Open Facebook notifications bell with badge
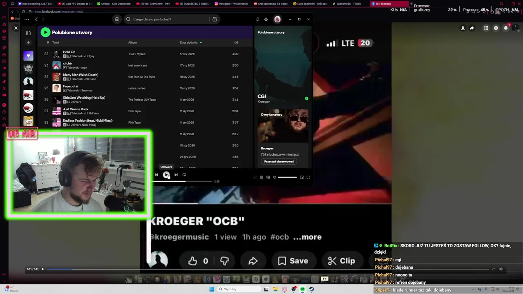The height and width of the screenshot is (294, 523). click(506, 28)
